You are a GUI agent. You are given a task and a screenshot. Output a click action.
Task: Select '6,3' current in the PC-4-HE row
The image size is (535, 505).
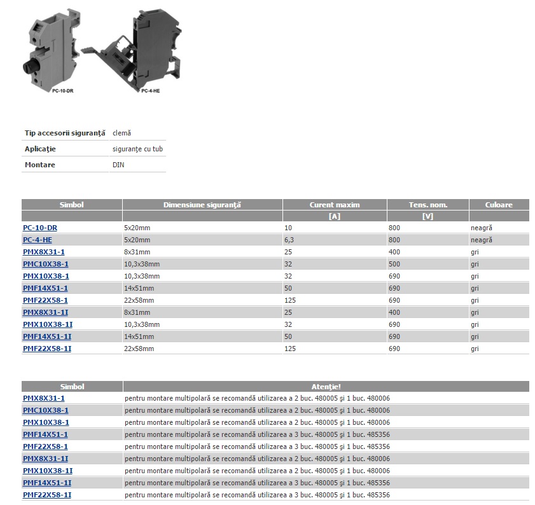289,240
